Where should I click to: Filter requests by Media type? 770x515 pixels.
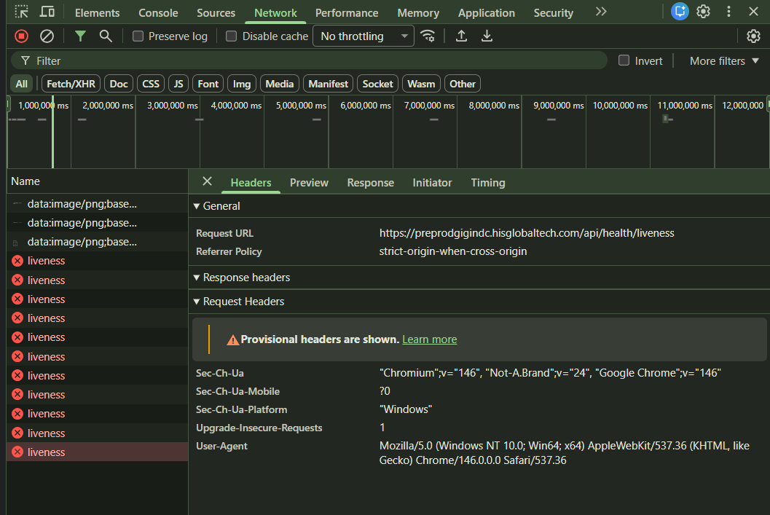(x=280, y=84)
